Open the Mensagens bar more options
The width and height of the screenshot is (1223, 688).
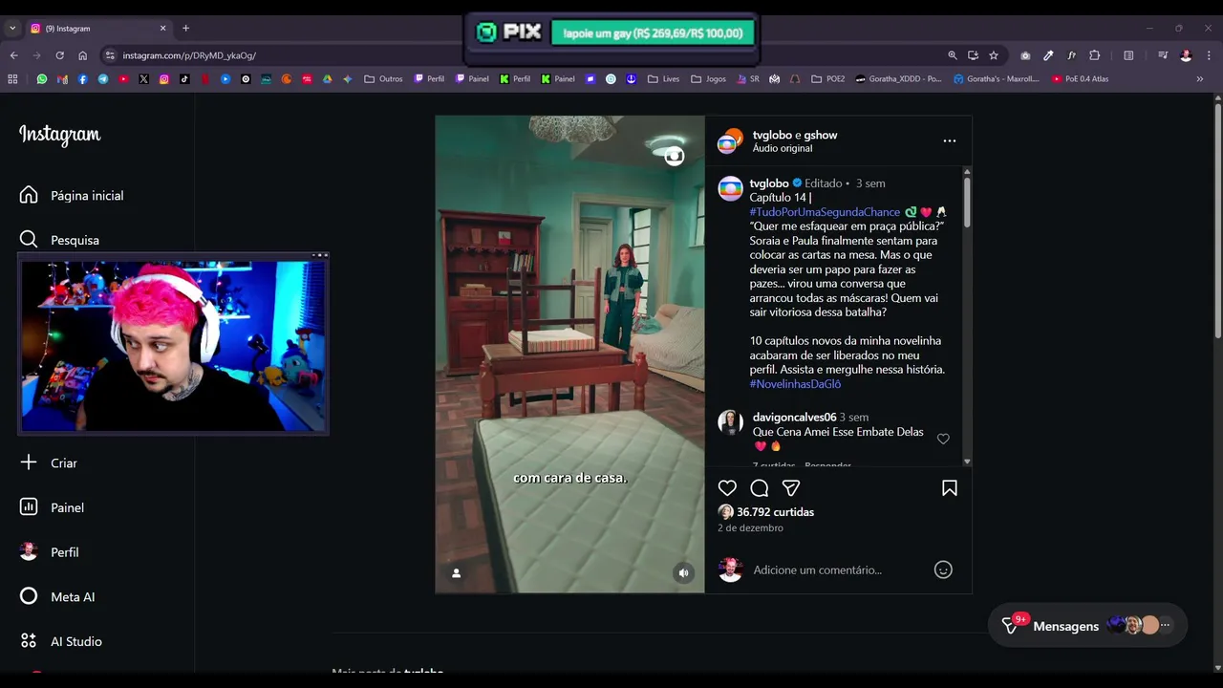pos(1165,625)
